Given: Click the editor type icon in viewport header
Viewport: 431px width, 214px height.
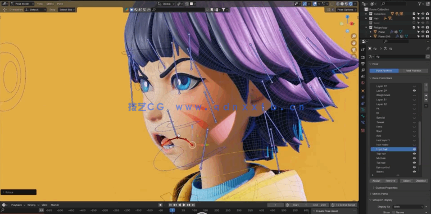Looking at the screenshot, I should 5,4.
